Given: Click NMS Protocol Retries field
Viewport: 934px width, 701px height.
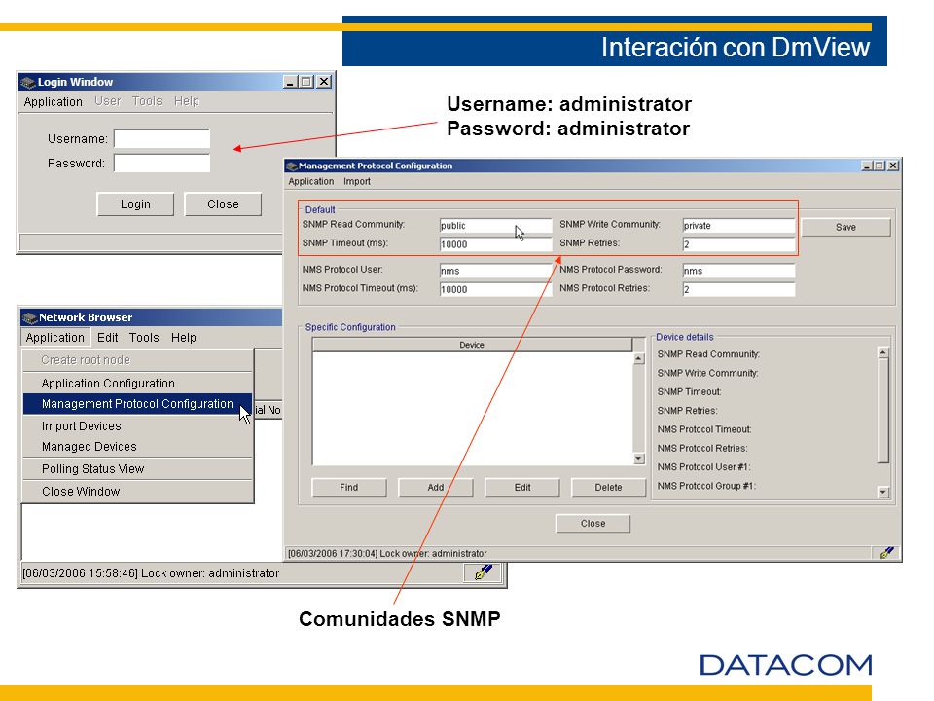Looking at the screenshot, I should click(738, 289).
